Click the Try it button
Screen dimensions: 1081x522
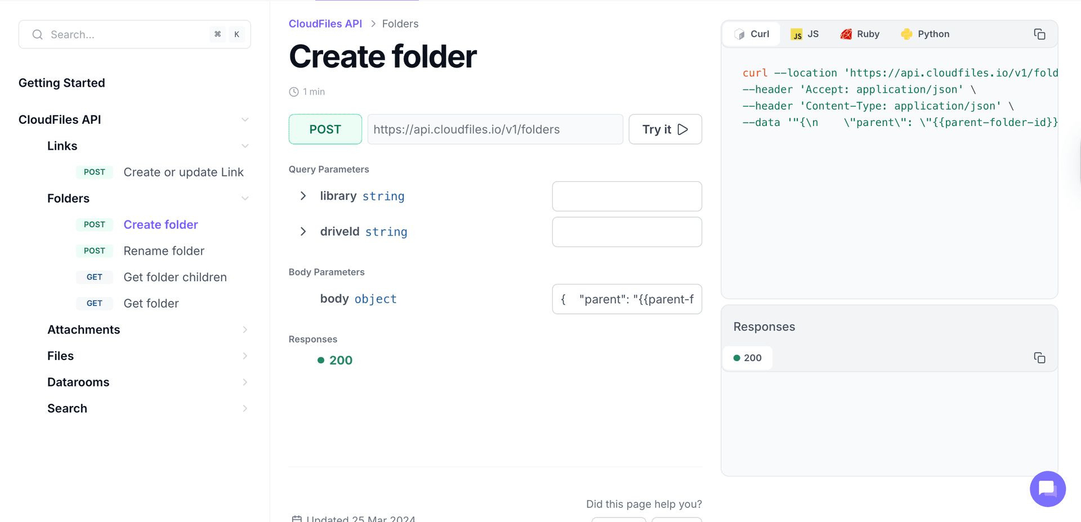(665, 129)
